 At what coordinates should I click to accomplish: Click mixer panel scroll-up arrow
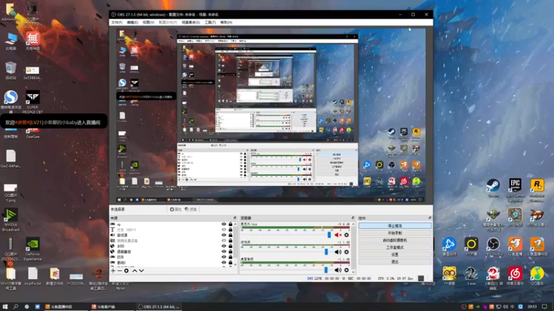point(353,224)
